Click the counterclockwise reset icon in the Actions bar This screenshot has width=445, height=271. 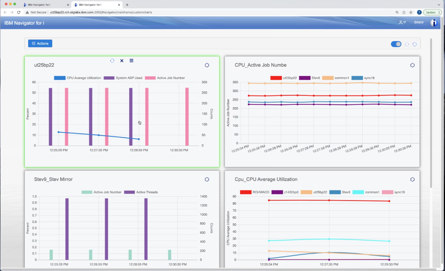click(x=414, y=44)
